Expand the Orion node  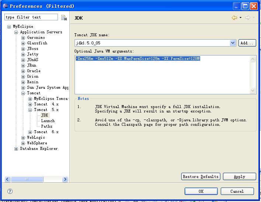[23, 77]
